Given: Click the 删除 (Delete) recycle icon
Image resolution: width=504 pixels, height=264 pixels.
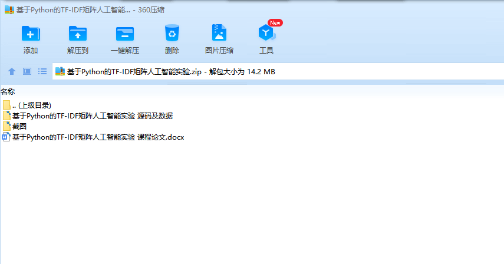Looking at the screenshot, I should 172,33.
